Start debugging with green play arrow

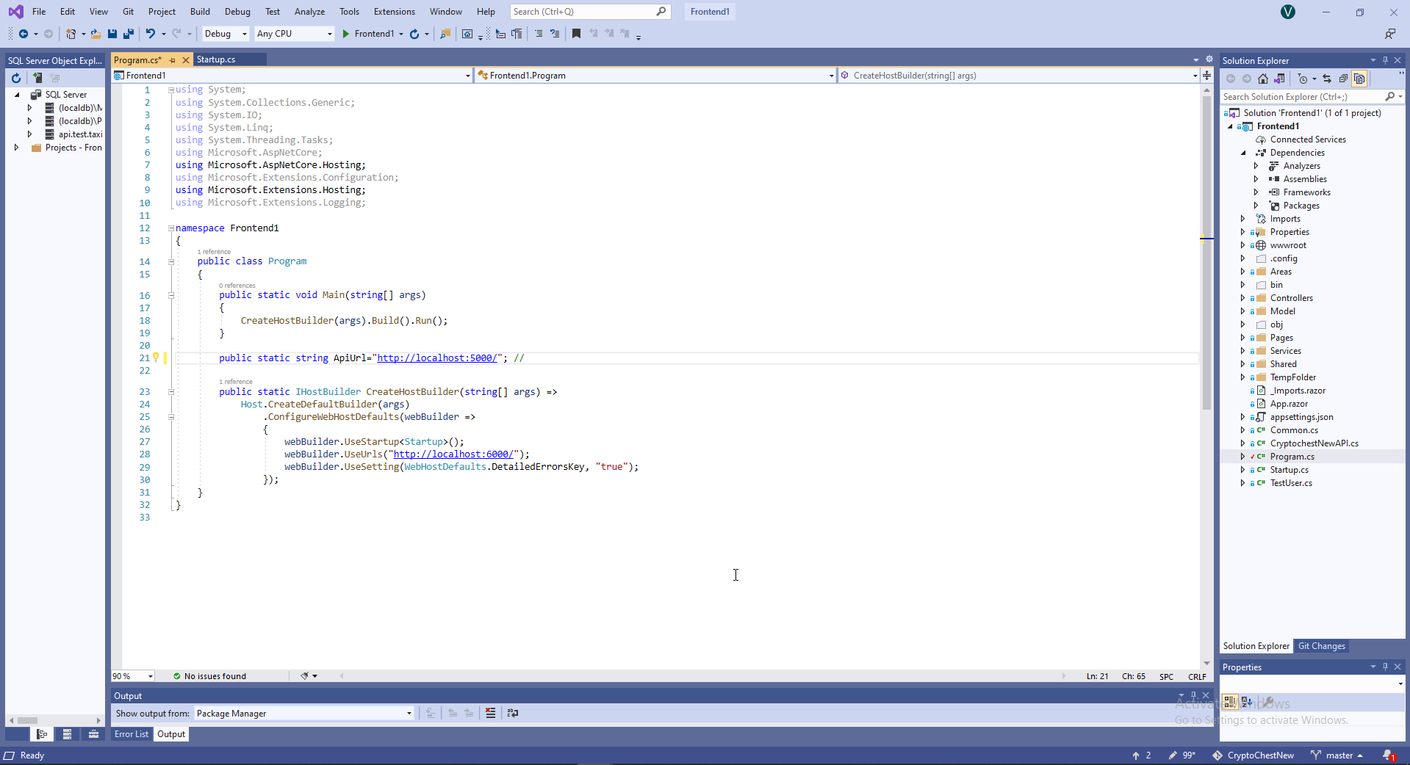(345, 34)
